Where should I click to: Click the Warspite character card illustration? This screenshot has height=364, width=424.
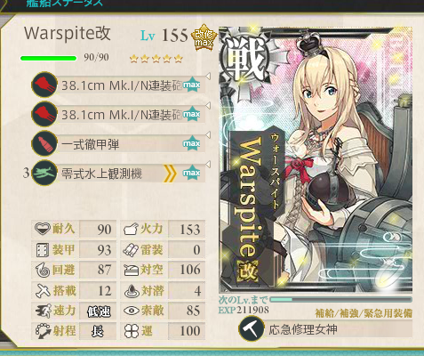(x=316, y=160)
